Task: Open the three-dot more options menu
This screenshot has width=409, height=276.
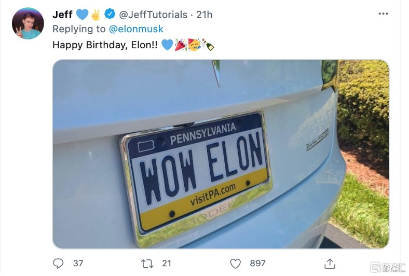Action: pyautogui.click(x=383, y=15)
